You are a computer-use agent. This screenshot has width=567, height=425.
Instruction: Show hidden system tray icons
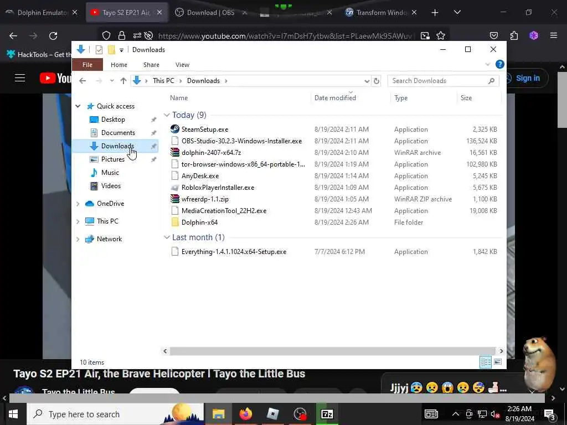point(456,414)
